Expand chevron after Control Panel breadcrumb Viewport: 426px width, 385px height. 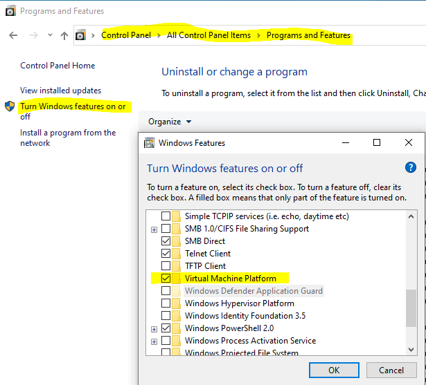point(159,35)
